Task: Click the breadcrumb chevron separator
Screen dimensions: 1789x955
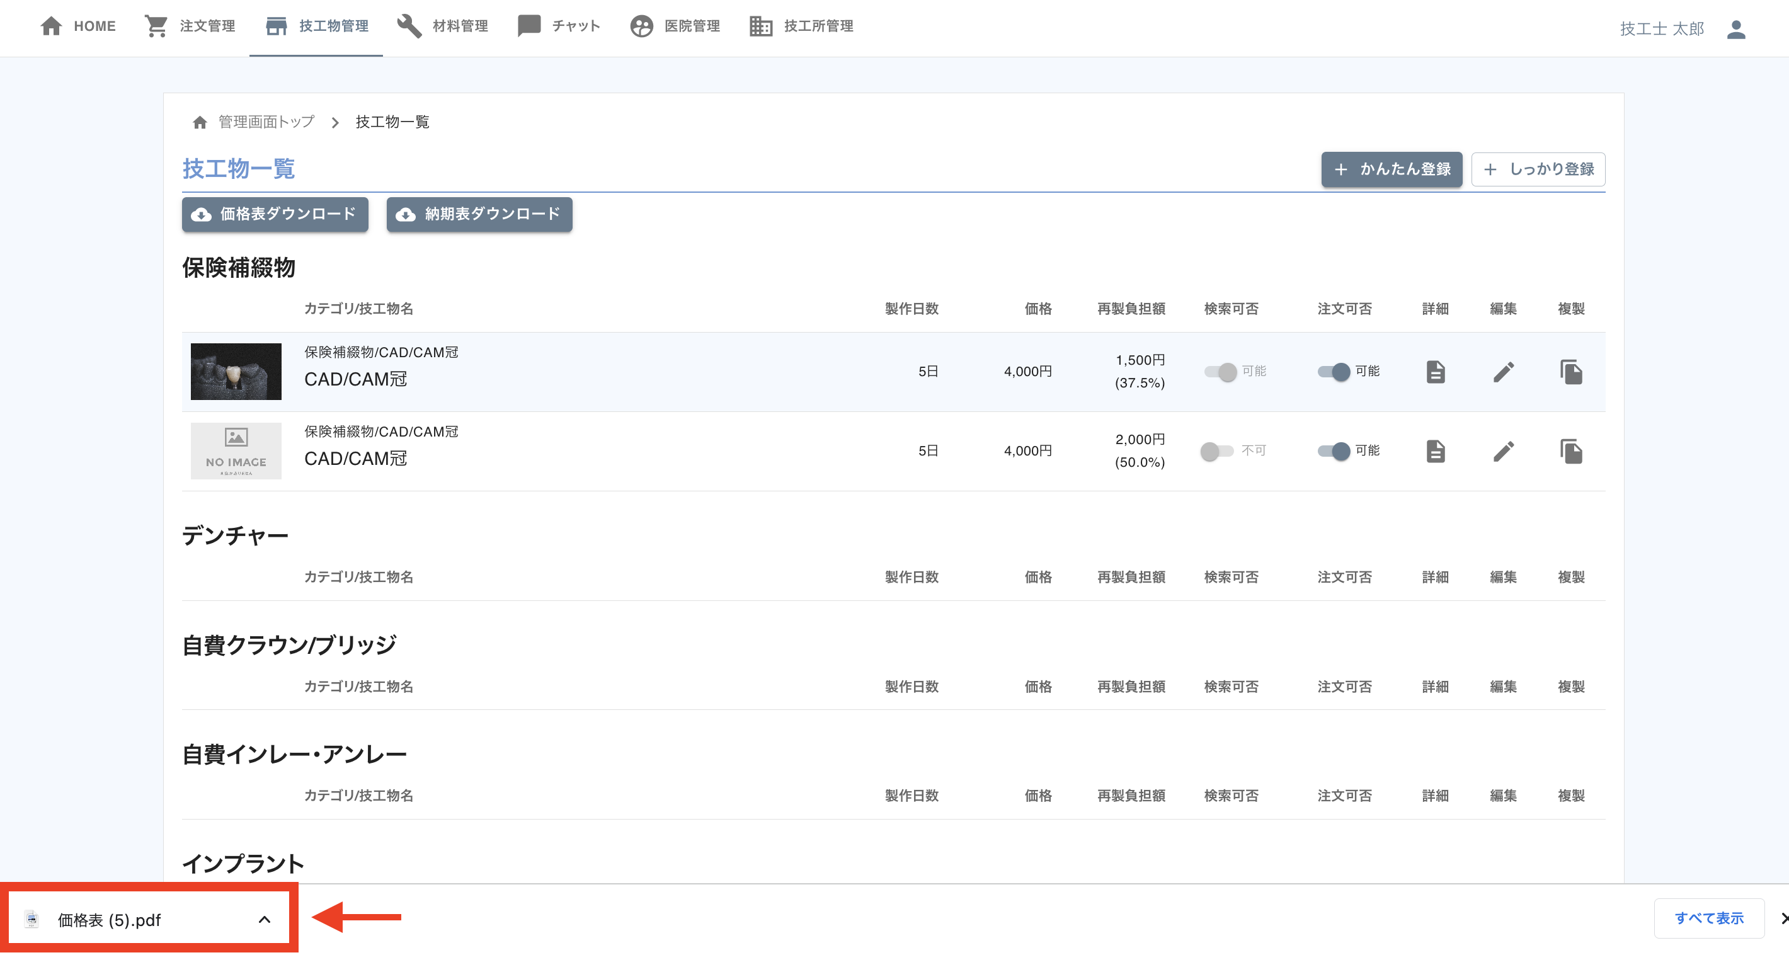Action: pyautogui.click(x=335, y=122)
